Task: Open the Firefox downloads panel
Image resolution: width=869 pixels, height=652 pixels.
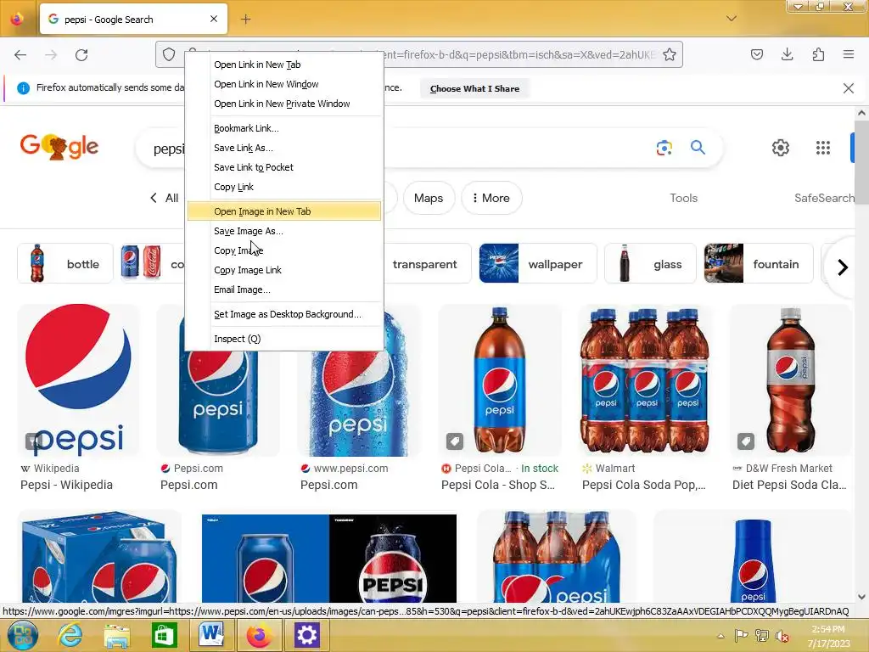Action: tap(787, 54)
